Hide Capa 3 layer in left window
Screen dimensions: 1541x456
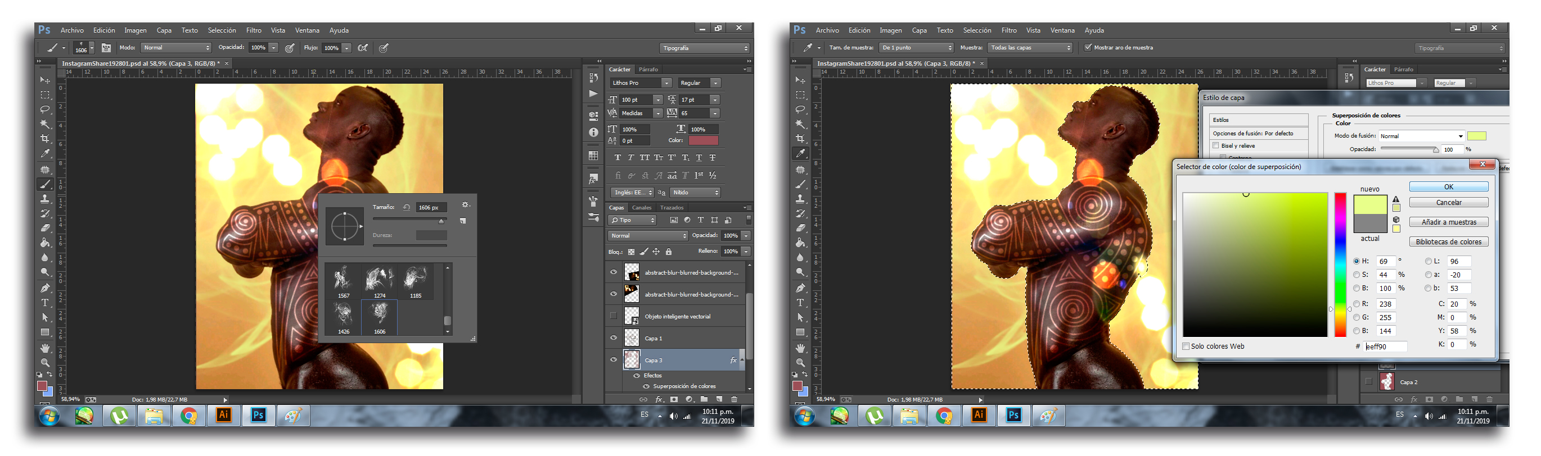coord(613,360)
